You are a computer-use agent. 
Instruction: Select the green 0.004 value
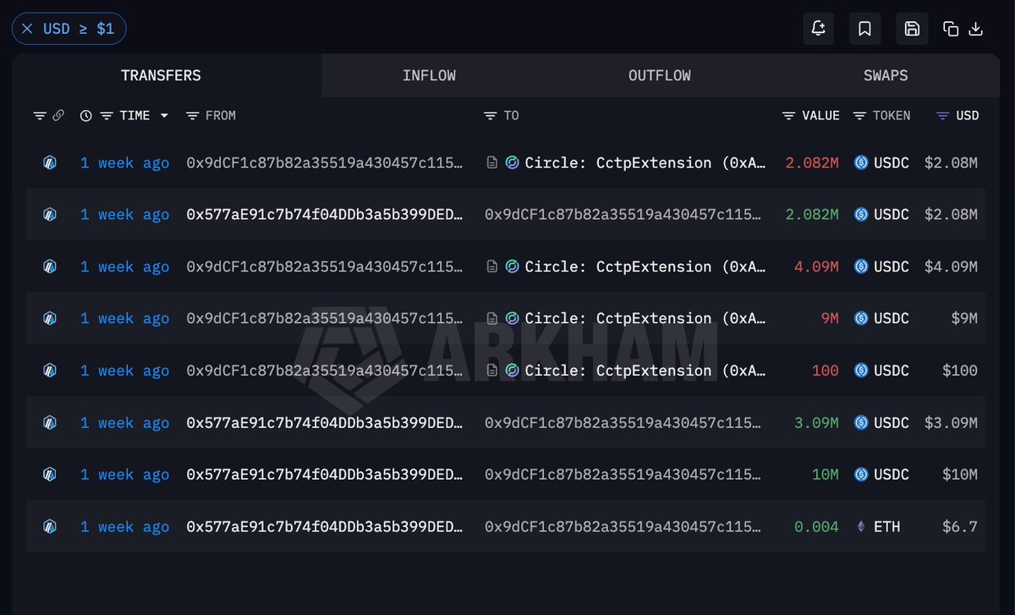(x=816, y=526)
